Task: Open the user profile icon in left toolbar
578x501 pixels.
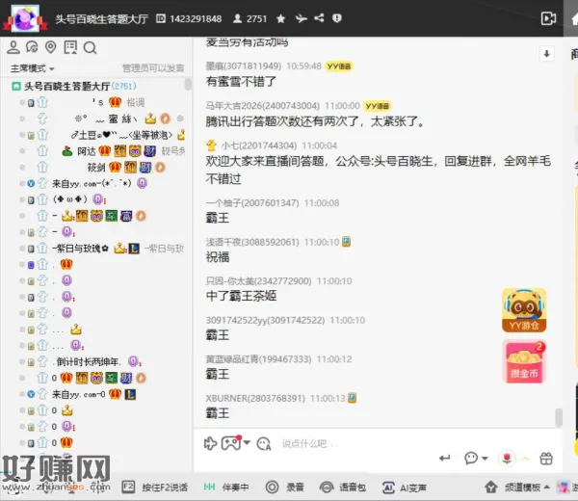Action: click(13, 47)
